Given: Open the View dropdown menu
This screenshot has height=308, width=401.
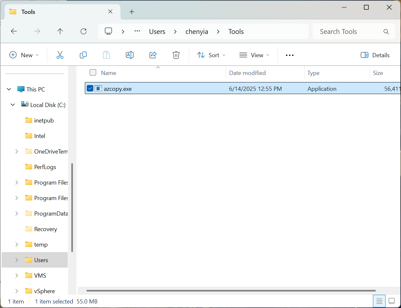Looking at the screenshot, I should (x=255, y=55).
